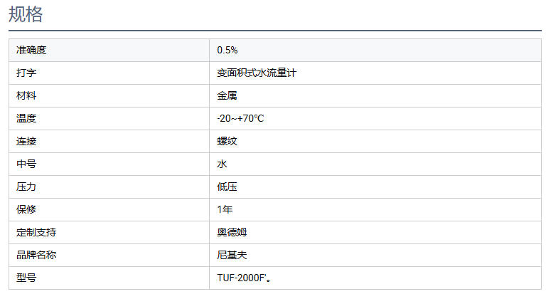The width and height of the screenshot is (546, 299).
Task: Select the 尼基夫 brand name value
Action: tap(232, 255)
